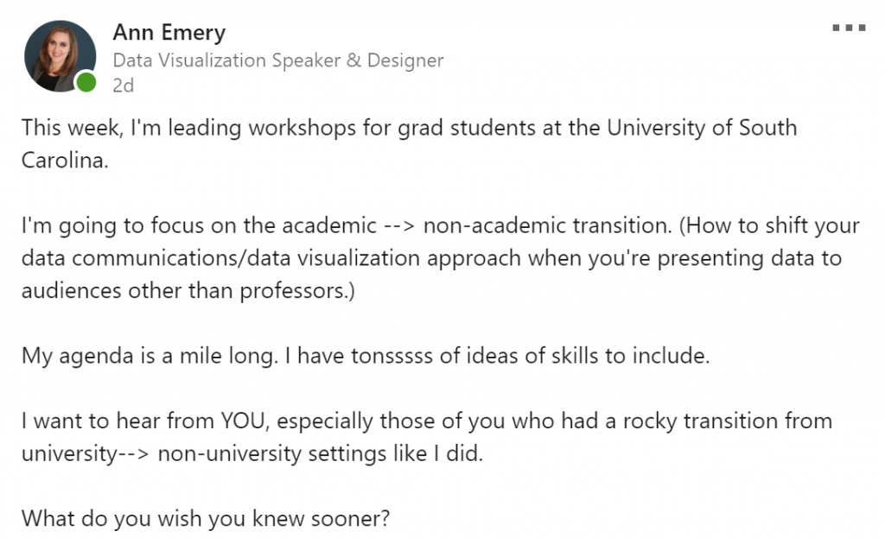Open the three-dot post options menu
The width and height of the screenshot is (885, 544).
[848, 28]
